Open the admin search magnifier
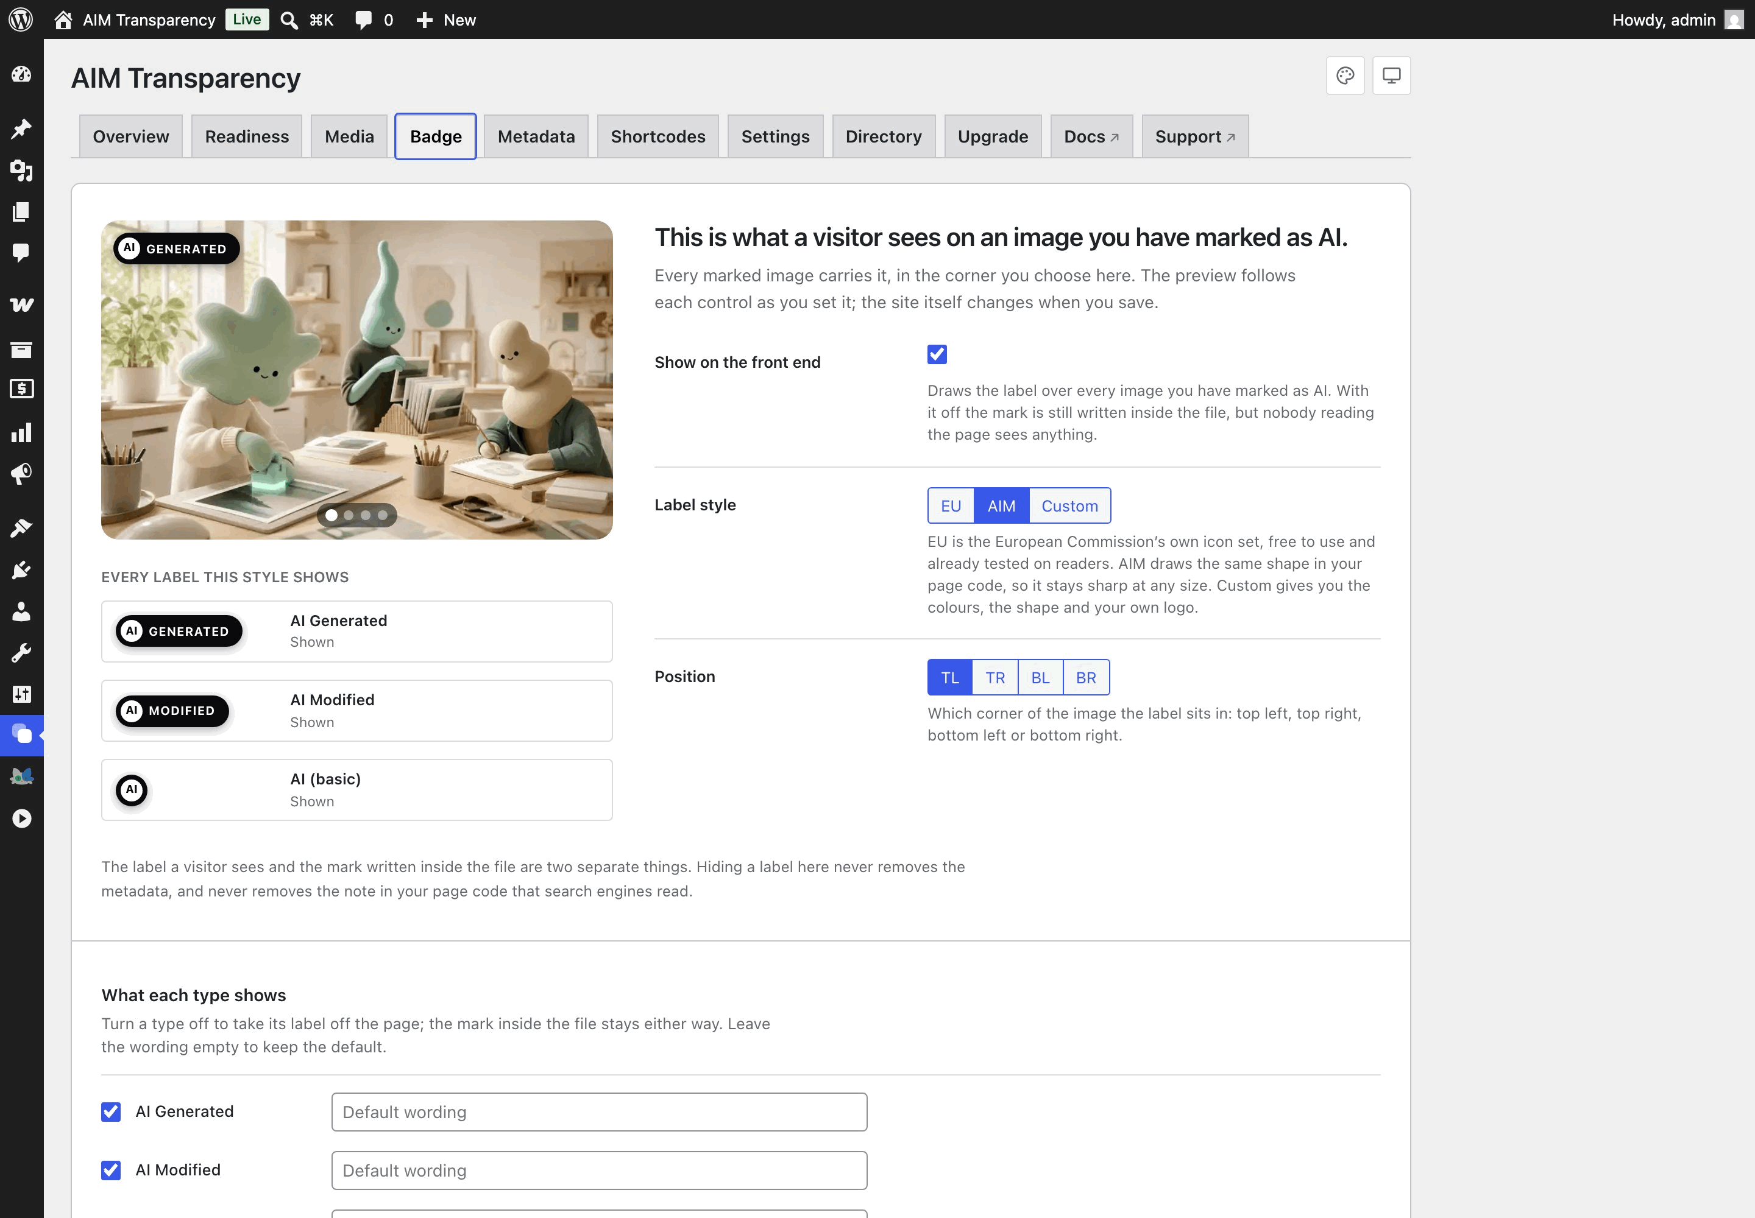Viewport: 1755px width, 1218px height. click(x=289, y=20)
